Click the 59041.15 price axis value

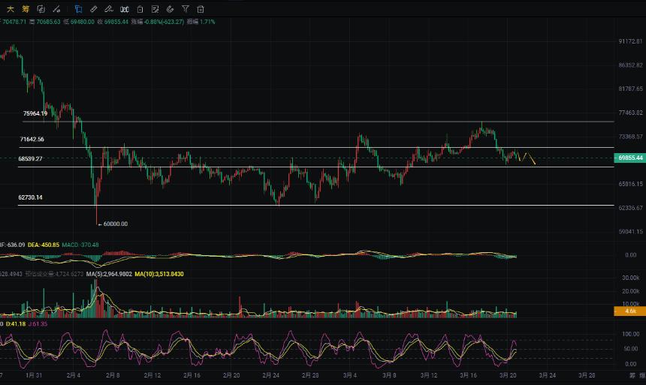[630, 232]
